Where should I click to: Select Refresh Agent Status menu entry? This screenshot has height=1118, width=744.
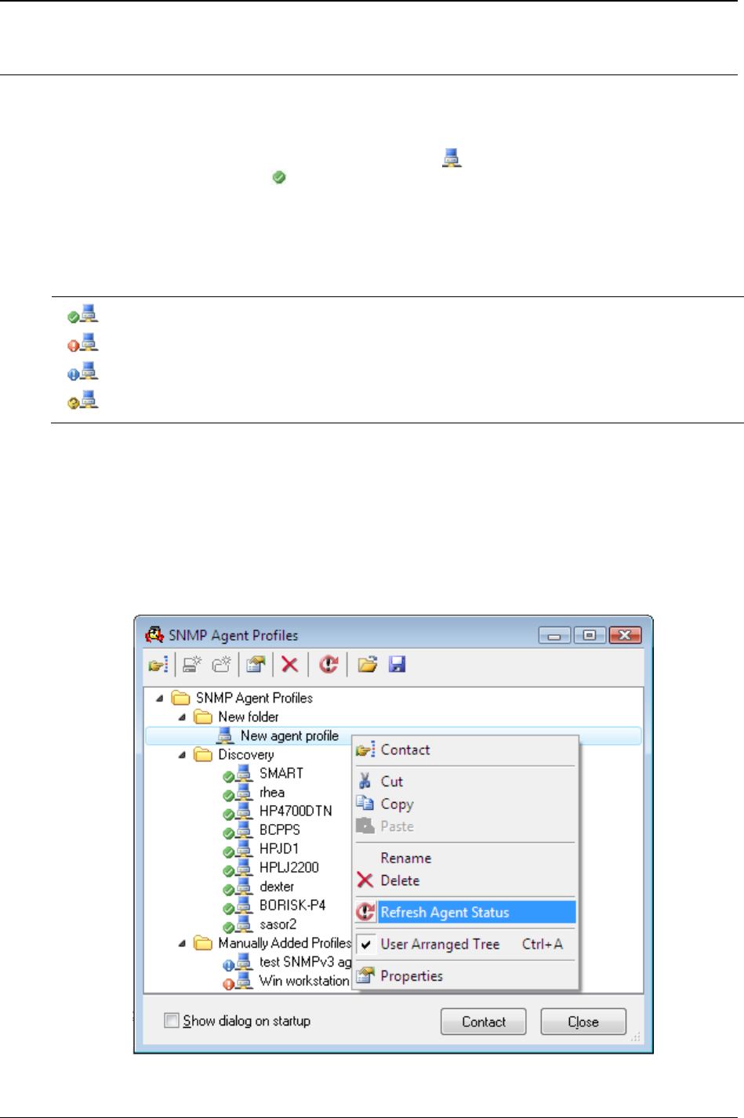(x=465, y=912)
